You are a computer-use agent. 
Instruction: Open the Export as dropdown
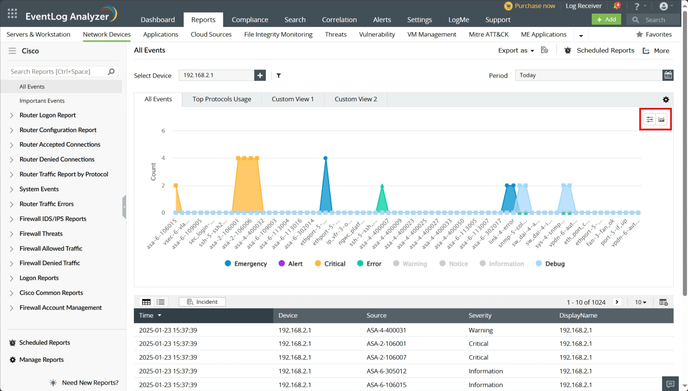point(516,51)
